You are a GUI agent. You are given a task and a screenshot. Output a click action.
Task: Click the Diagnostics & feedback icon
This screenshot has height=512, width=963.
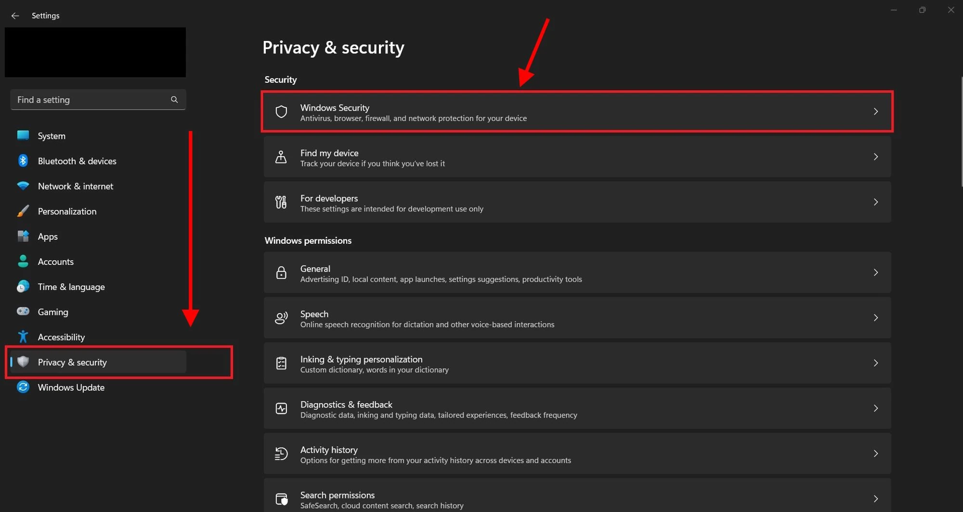pyautogui.click(x=281, y=408)
